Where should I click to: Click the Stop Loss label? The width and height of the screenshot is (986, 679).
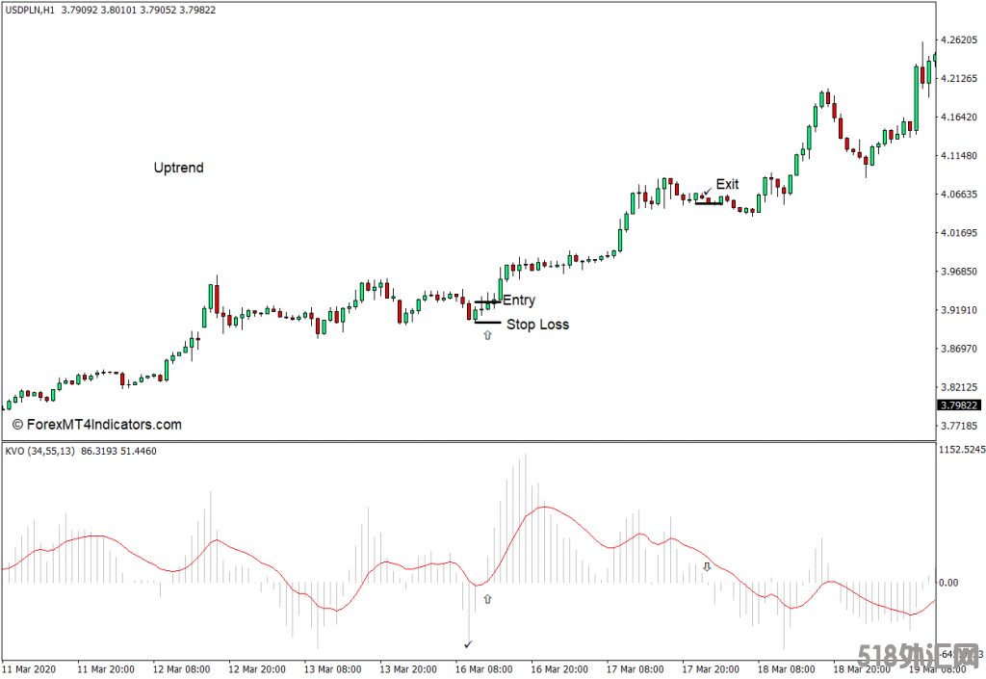click(537, 325)
